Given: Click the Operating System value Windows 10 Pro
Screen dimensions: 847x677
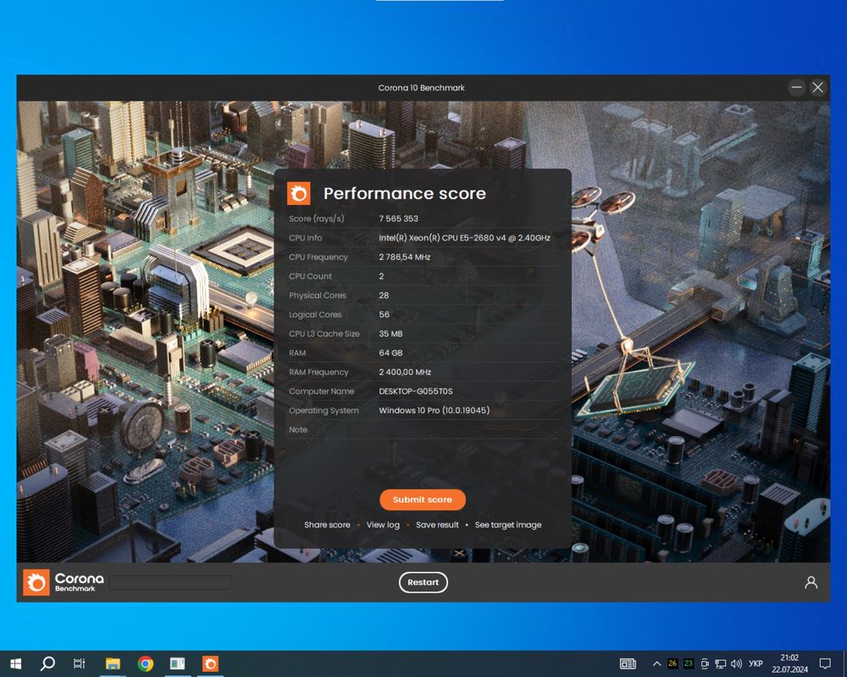Looking at the screenshot, I should click(435, 410).
